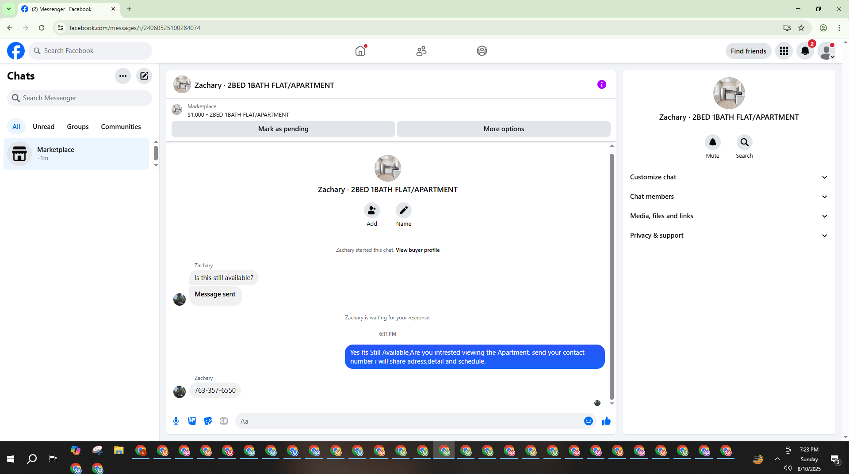This screenshot has height=474, width=849.
Task: Start a new message with compose icon
Action: click(144, 76)
